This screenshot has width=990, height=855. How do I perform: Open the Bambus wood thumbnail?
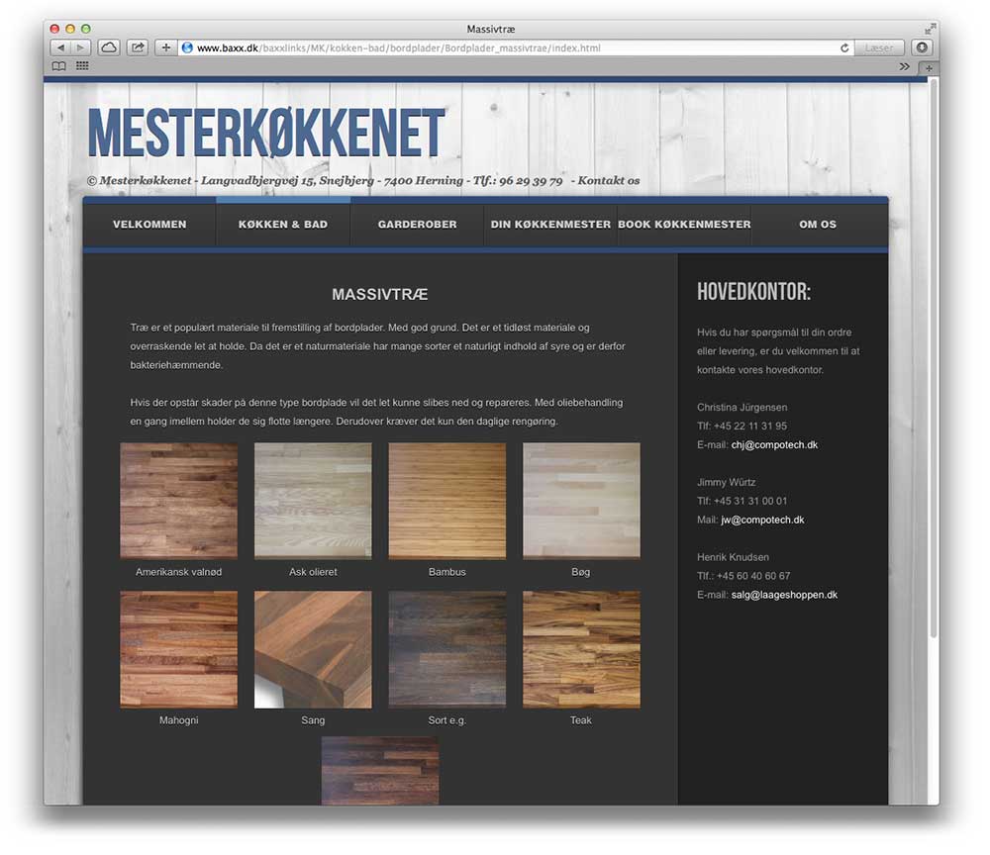point(447,501)
